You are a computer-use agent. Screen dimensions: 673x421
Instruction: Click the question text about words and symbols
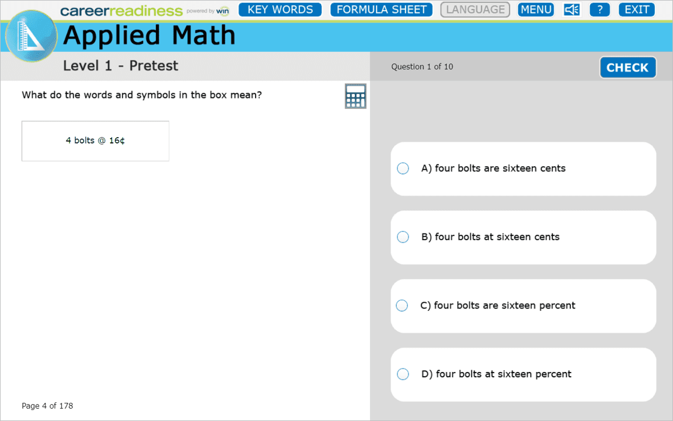point(142,94)
